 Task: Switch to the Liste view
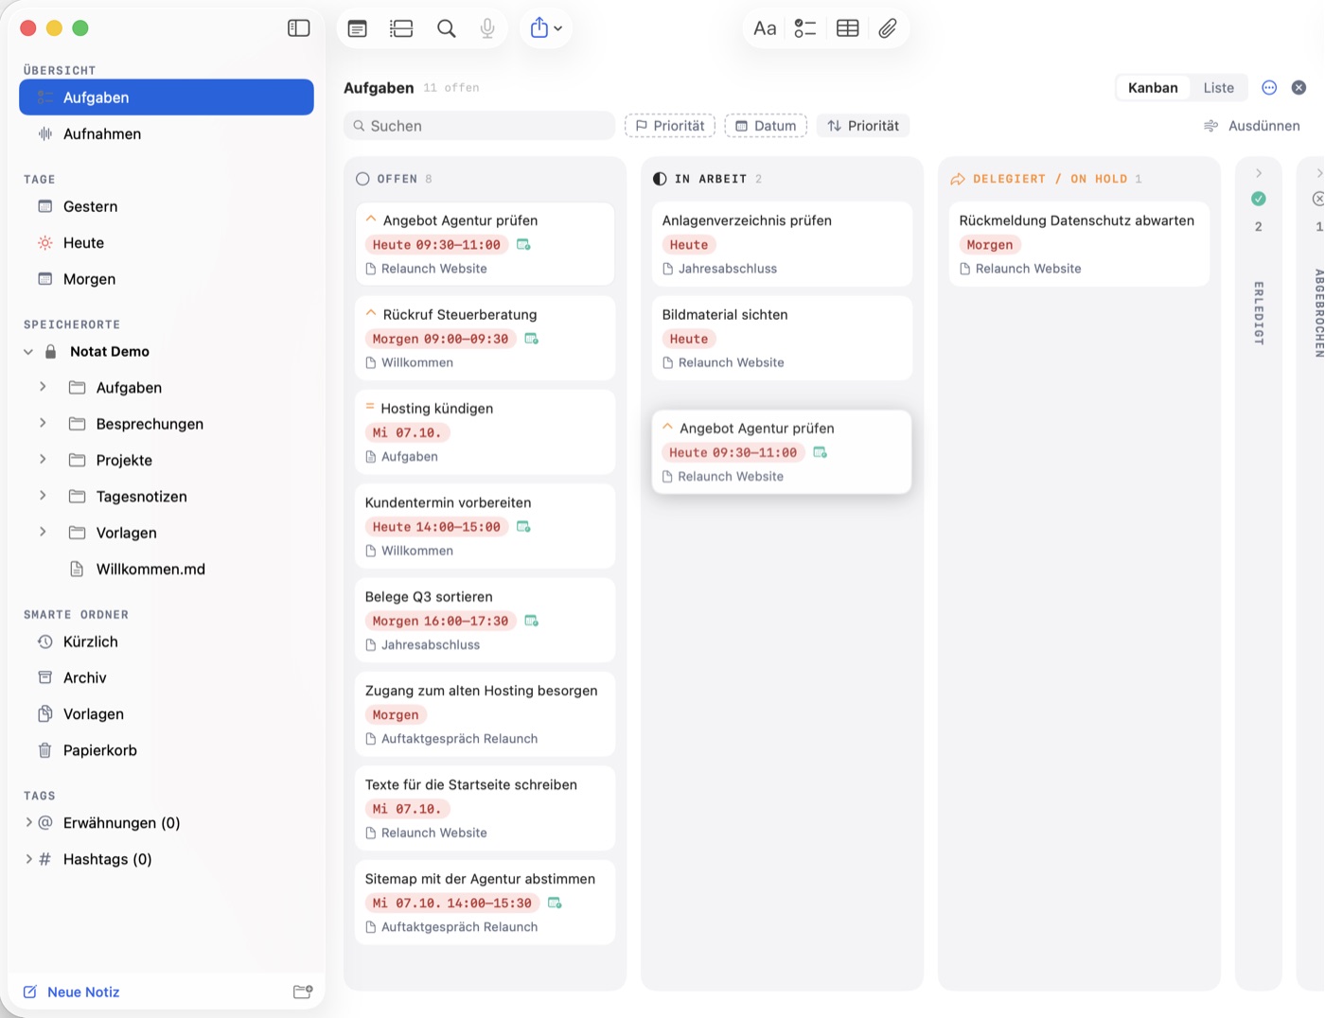pos(1219,88)
